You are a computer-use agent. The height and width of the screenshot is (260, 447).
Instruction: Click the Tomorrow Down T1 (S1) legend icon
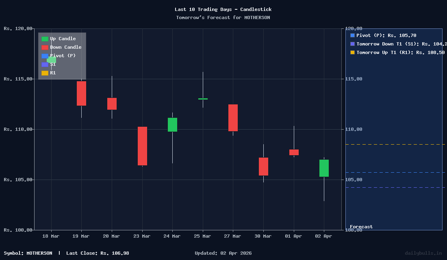[352, 44]
